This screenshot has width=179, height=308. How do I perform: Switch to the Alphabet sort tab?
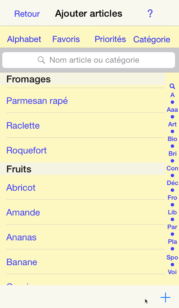(x=24, y=39)
